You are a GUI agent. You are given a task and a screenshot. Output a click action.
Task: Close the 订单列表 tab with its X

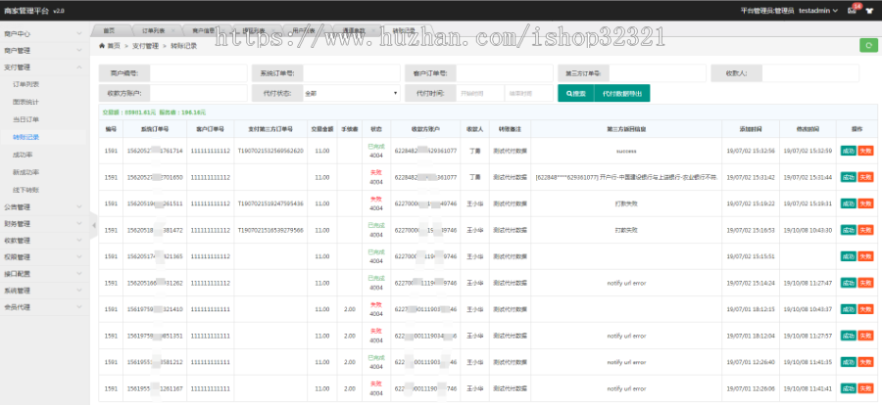coord(174,30)
